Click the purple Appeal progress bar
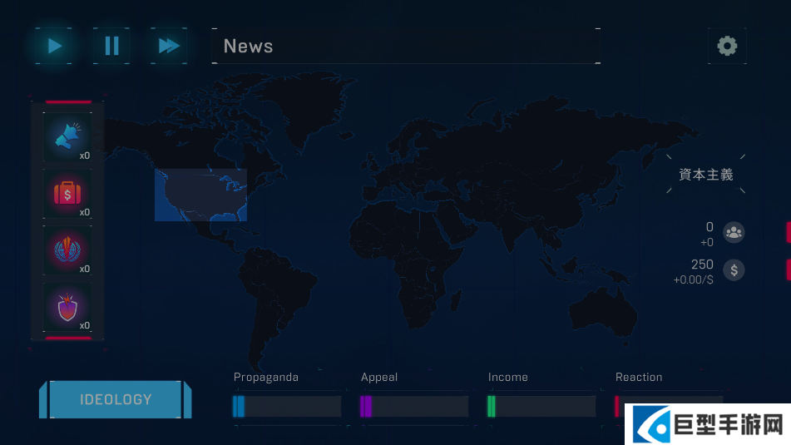 (x=414, y=406)
